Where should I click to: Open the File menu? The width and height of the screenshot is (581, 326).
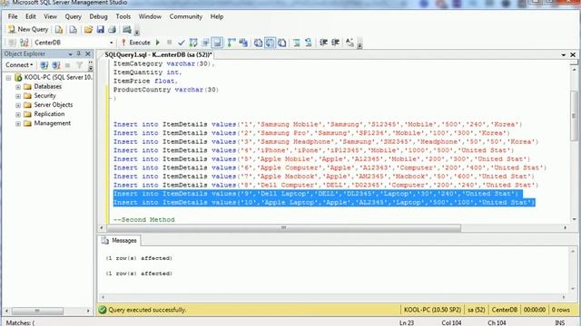pos(13,16)
